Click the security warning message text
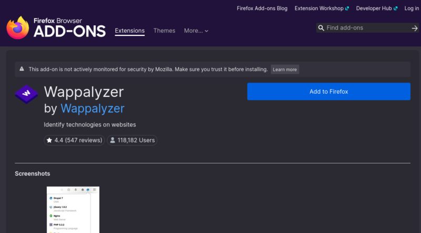 click(148, 70)
